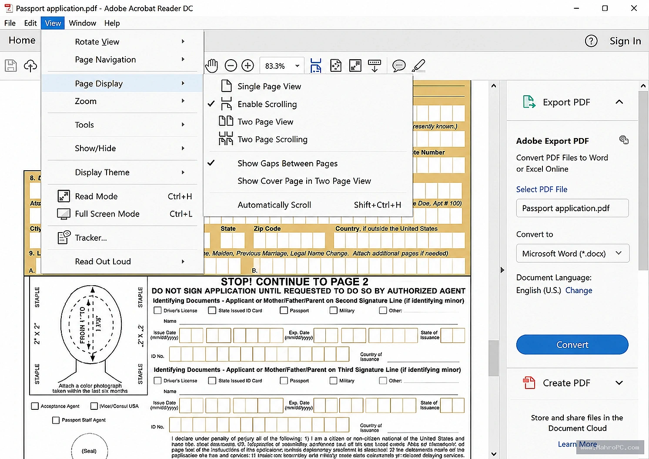Expand the Zoom submenu
The image size is (649, 459).
123,101
